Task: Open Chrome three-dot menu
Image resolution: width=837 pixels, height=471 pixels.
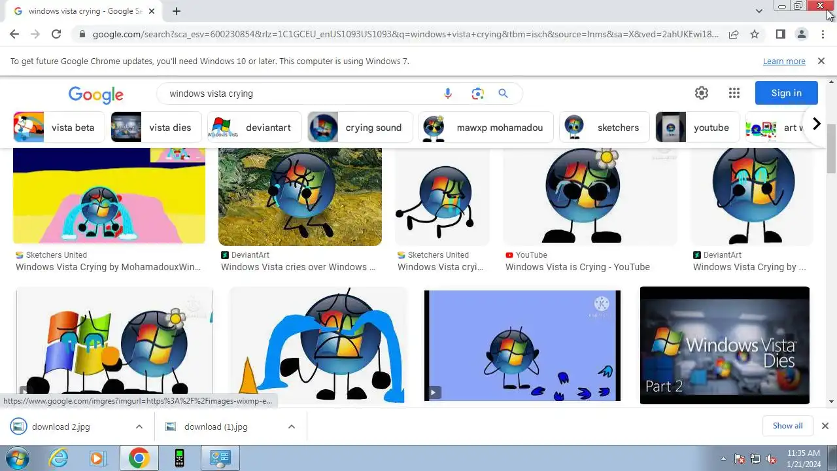Action: (823, 34)
